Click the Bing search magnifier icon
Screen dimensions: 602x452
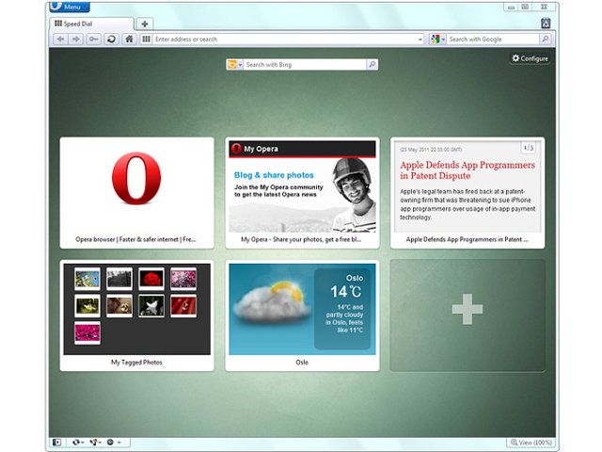pos(372,65)
